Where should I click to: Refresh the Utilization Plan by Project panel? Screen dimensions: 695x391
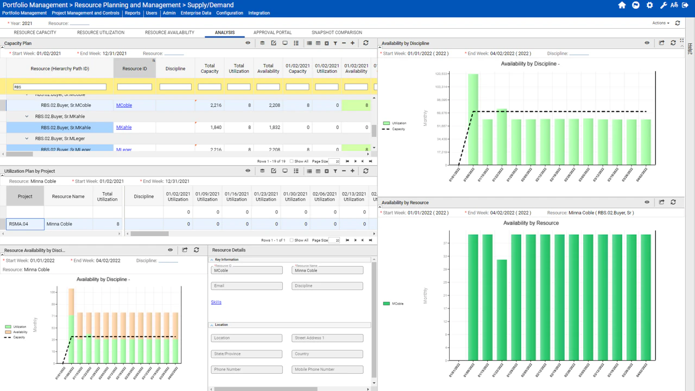364,171
